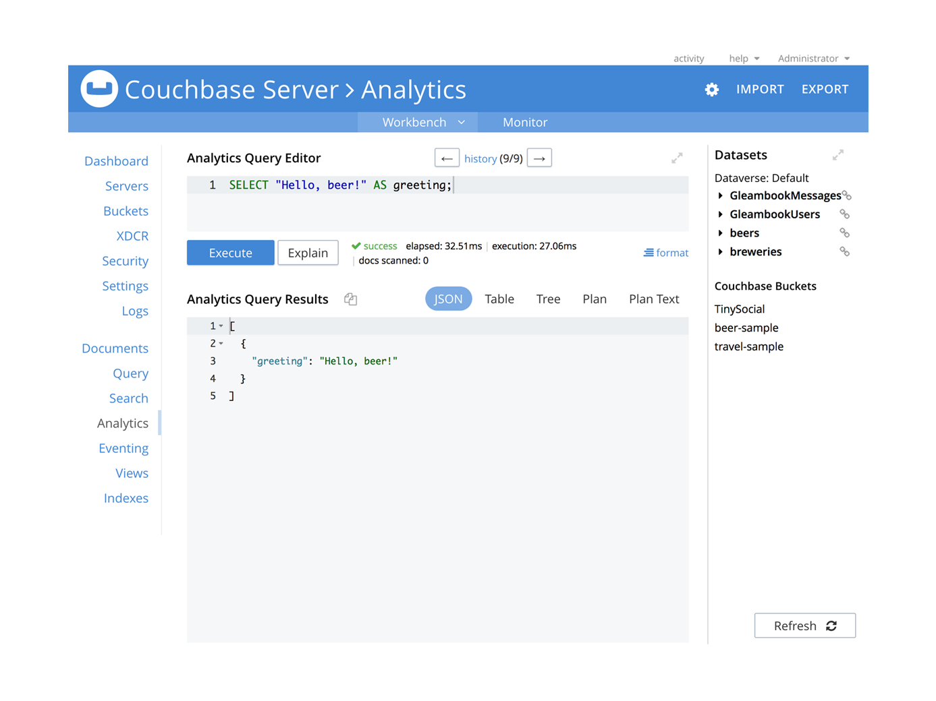The image size is (936, 701).
Task: Open Servers in the sidebar
Action: click(126, 186)
